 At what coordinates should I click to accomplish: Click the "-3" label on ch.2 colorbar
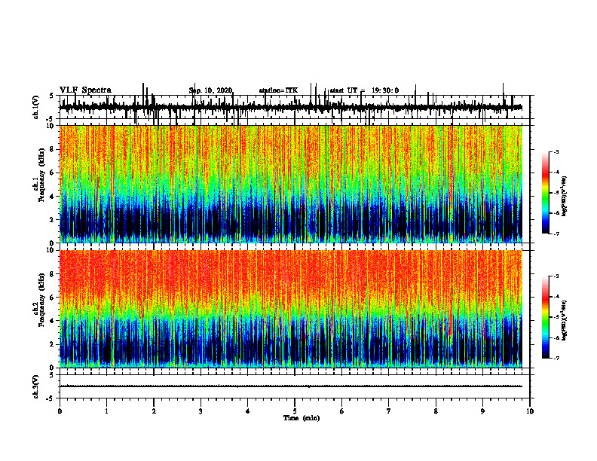(556, 276)
